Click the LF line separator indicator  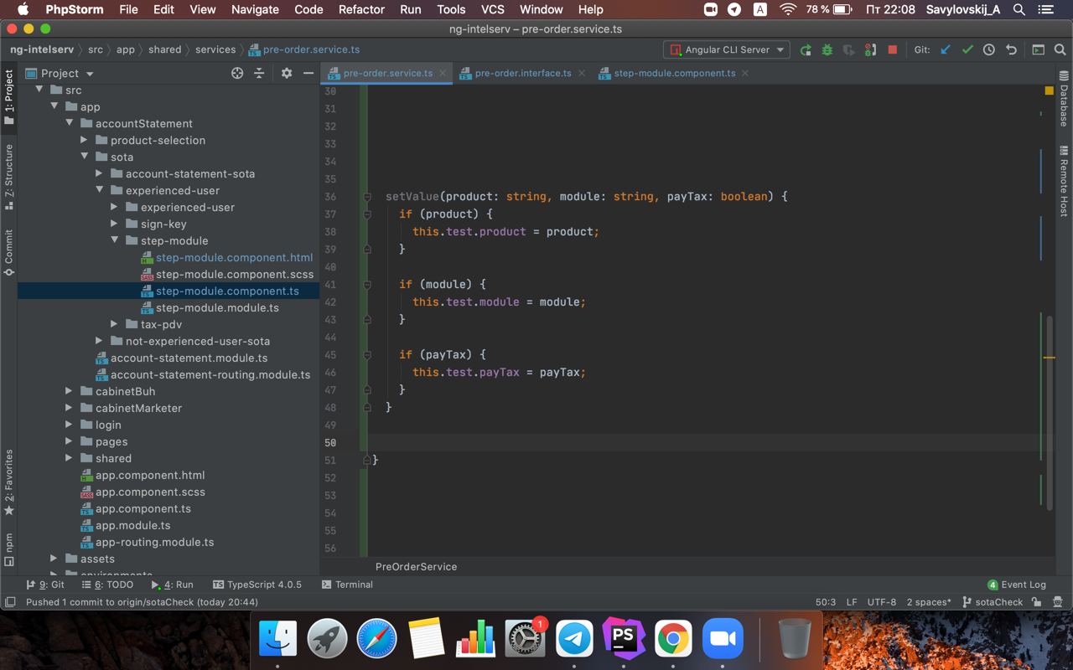point(852,602)
